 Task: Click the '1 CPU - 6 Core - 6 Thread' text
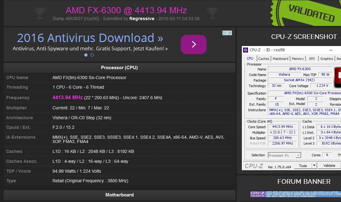(78, 87)
